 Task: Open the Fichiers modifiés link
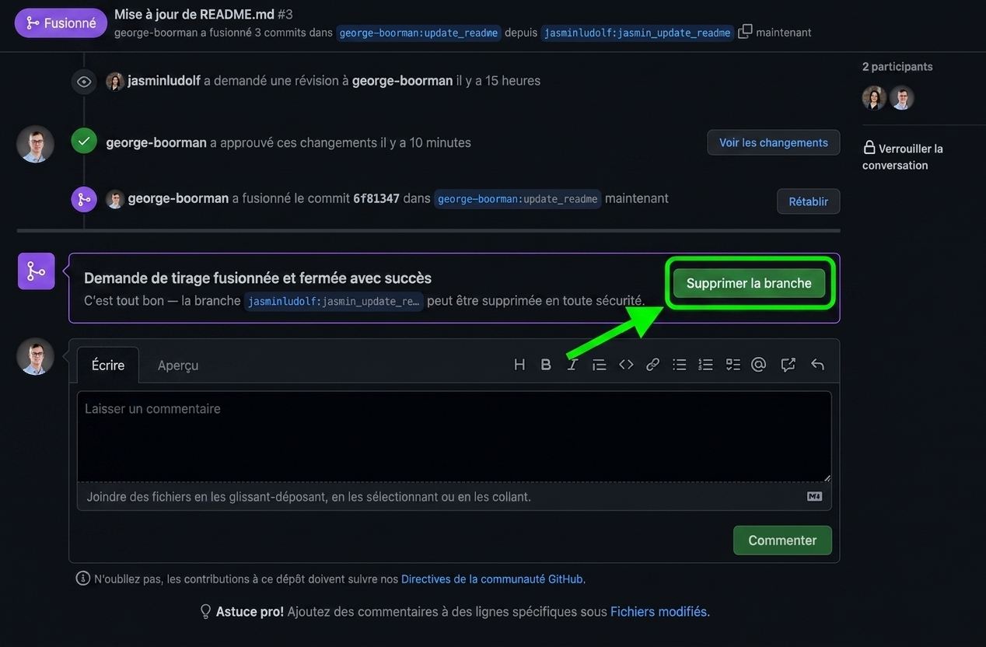[x=659, y=612]
